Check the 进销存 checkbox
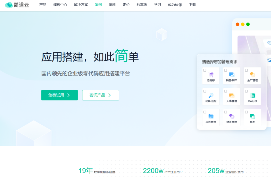The height and width of the screenshot is (177, 271). pyautogui.click(x=205, y=70)
